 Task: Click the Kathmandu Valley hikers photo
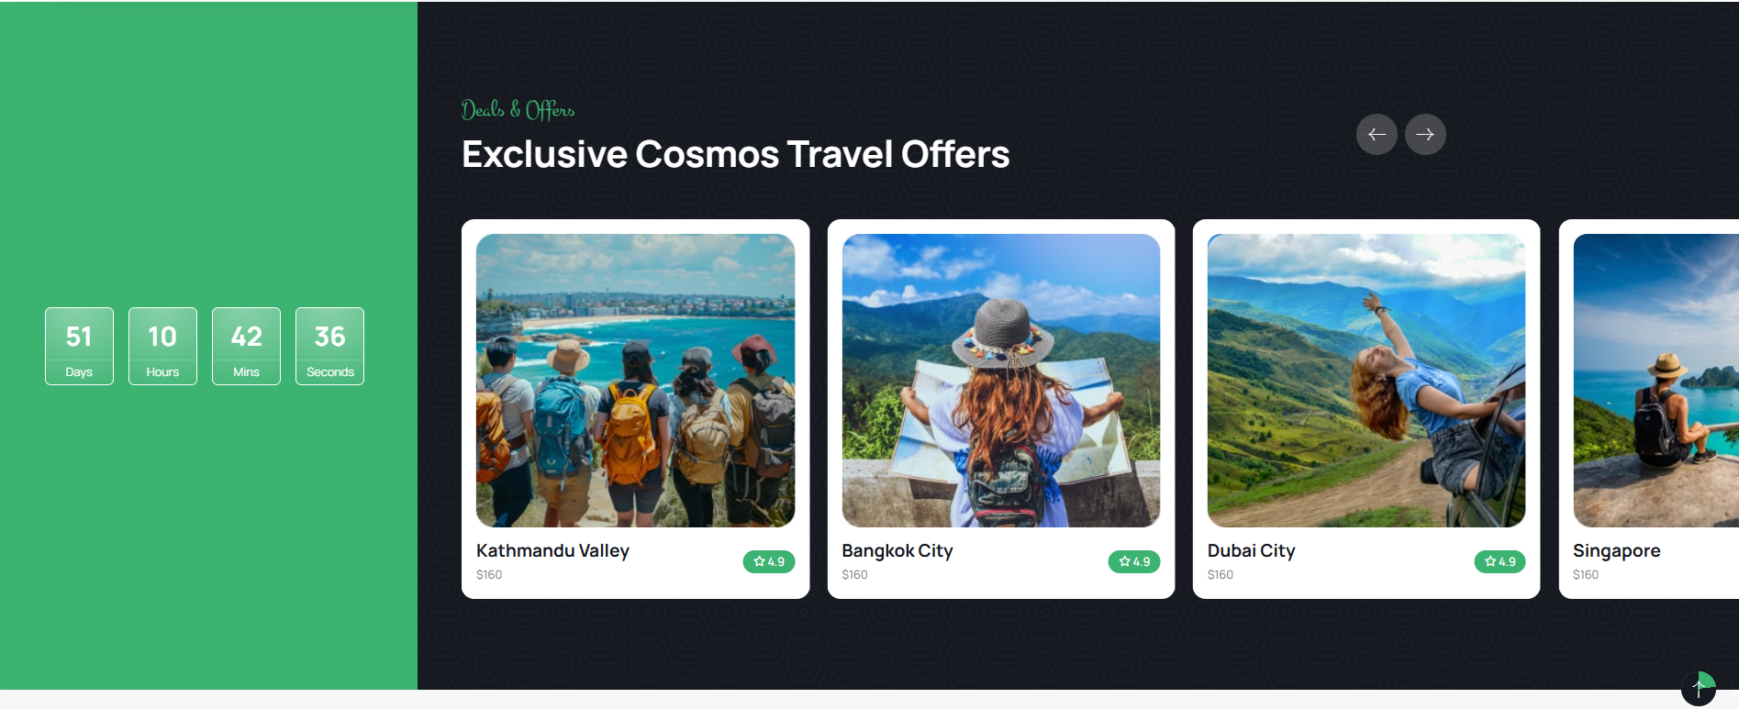[635, 381]
